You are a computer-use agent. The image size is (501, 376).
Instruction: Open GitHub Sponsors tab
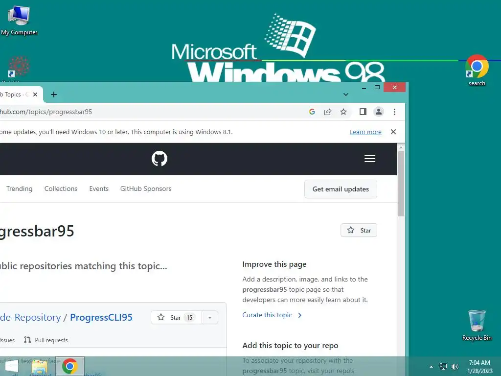(146, 188)
